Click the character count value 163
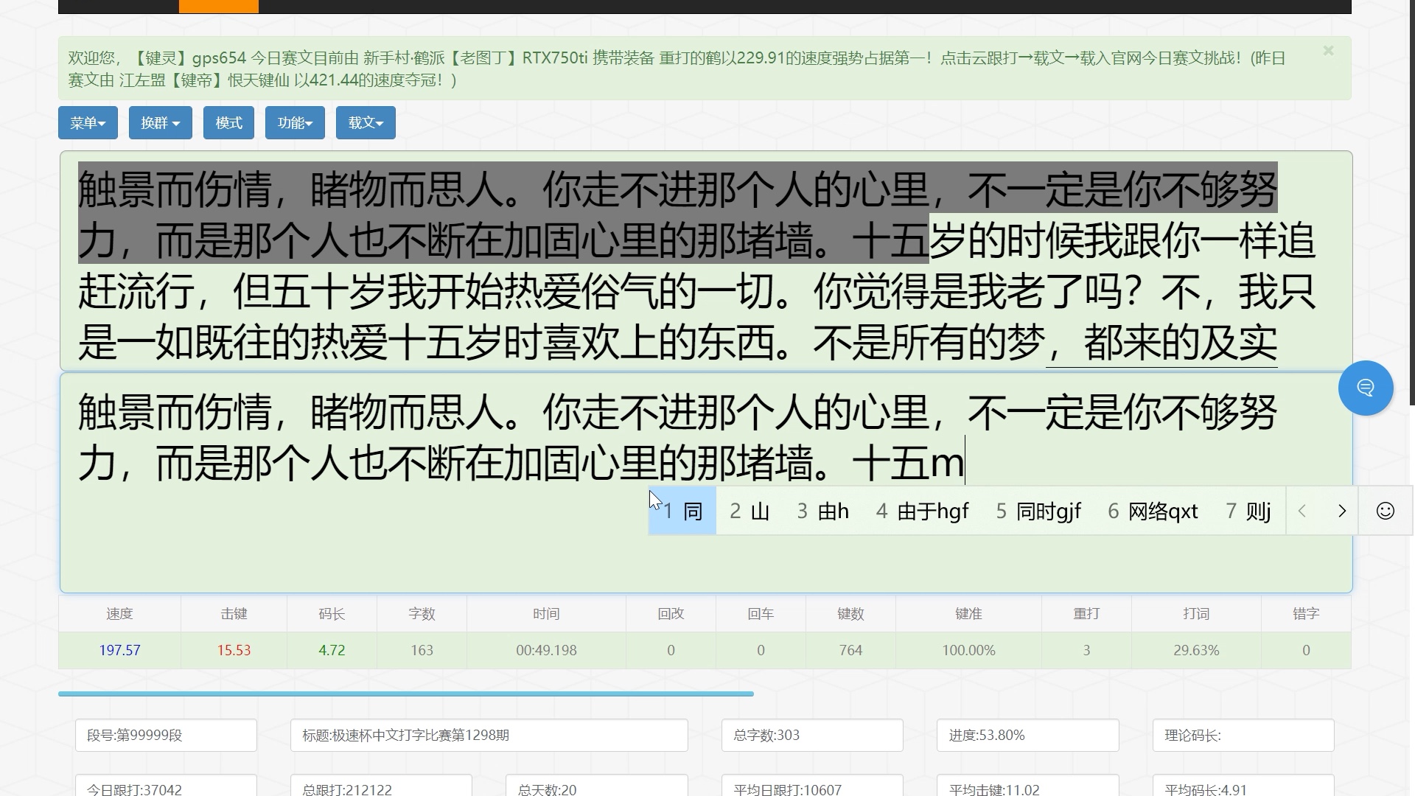Viewport: 1415px width, 796px height. 422,650
